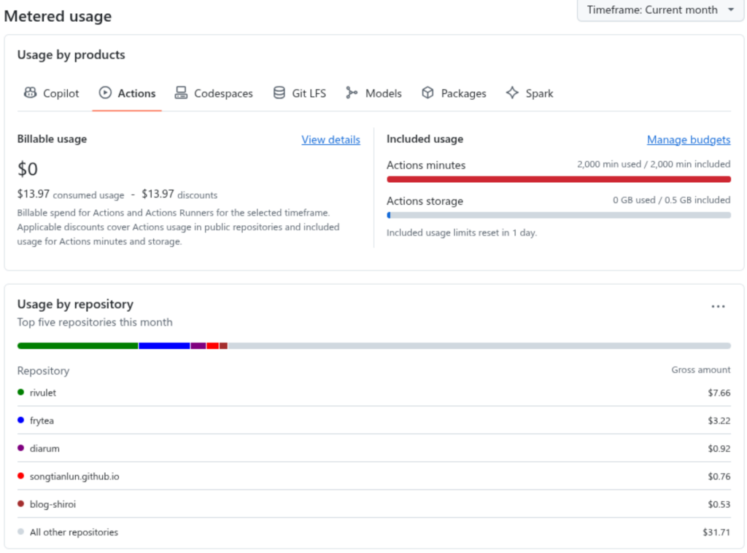Click the blue dot beside frytea
This screenshot has height=553, width=747.
point(20,420)
